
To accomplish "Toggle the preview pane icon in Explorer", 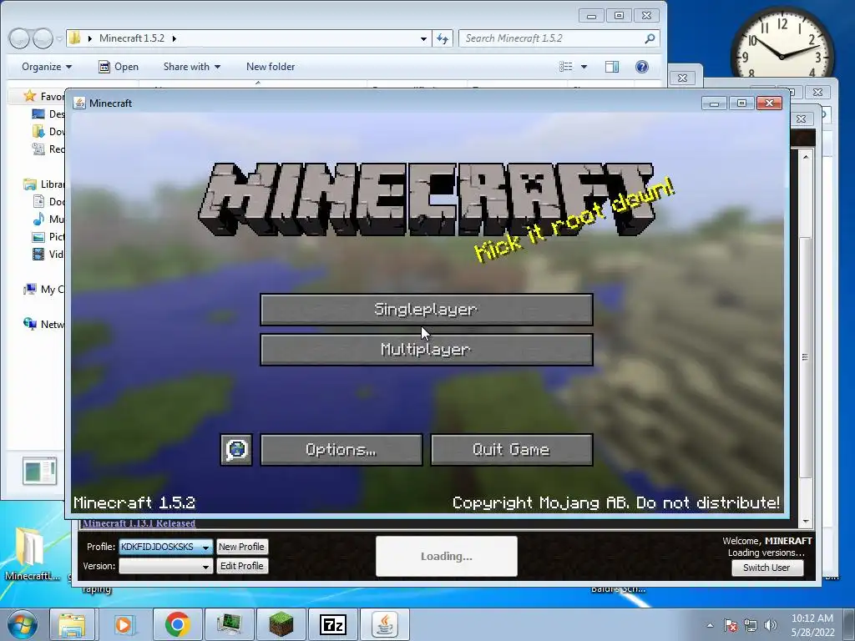I will 612,67.
